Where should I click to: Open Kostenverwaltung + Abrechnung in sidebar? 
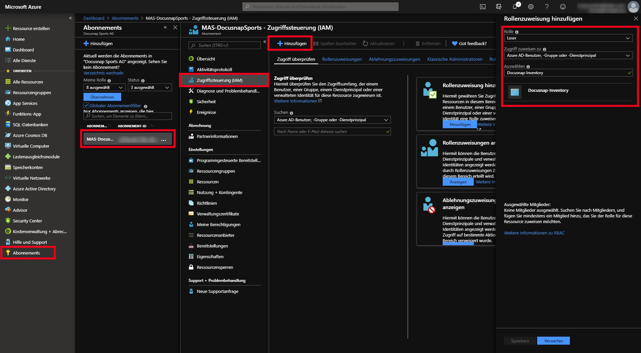click(x=40, y=231)
